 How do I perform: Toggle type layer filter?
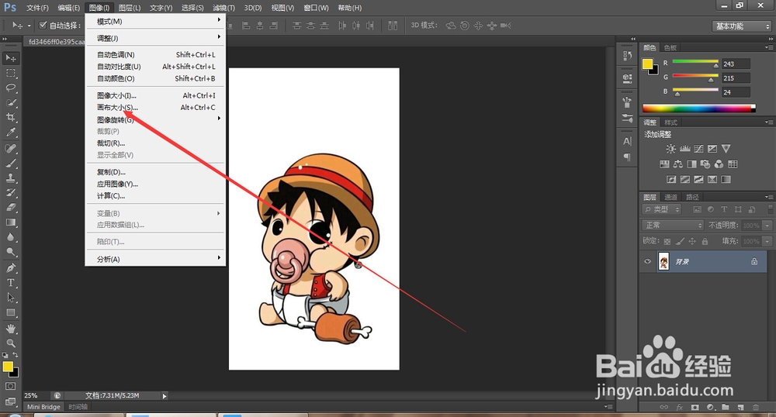pyautogui.click(x=724, y=209)
